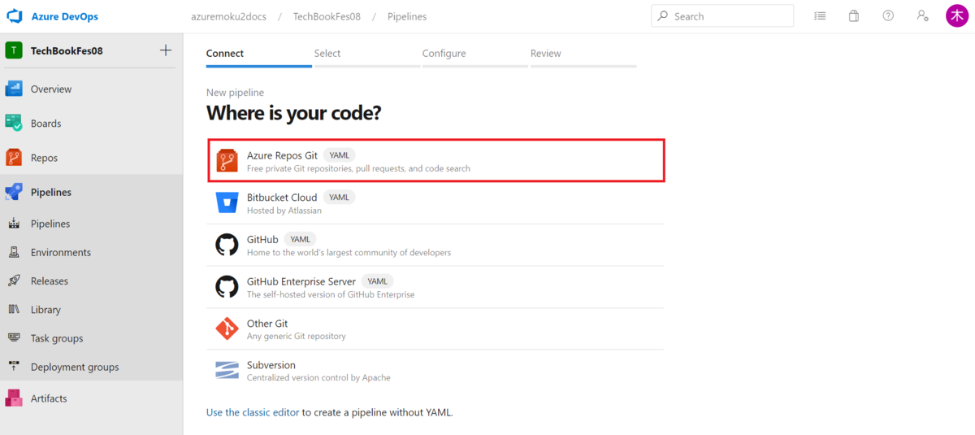Click the Bitbucket Cloud bucket icon
975x435 pixels.
click(227, 202)
